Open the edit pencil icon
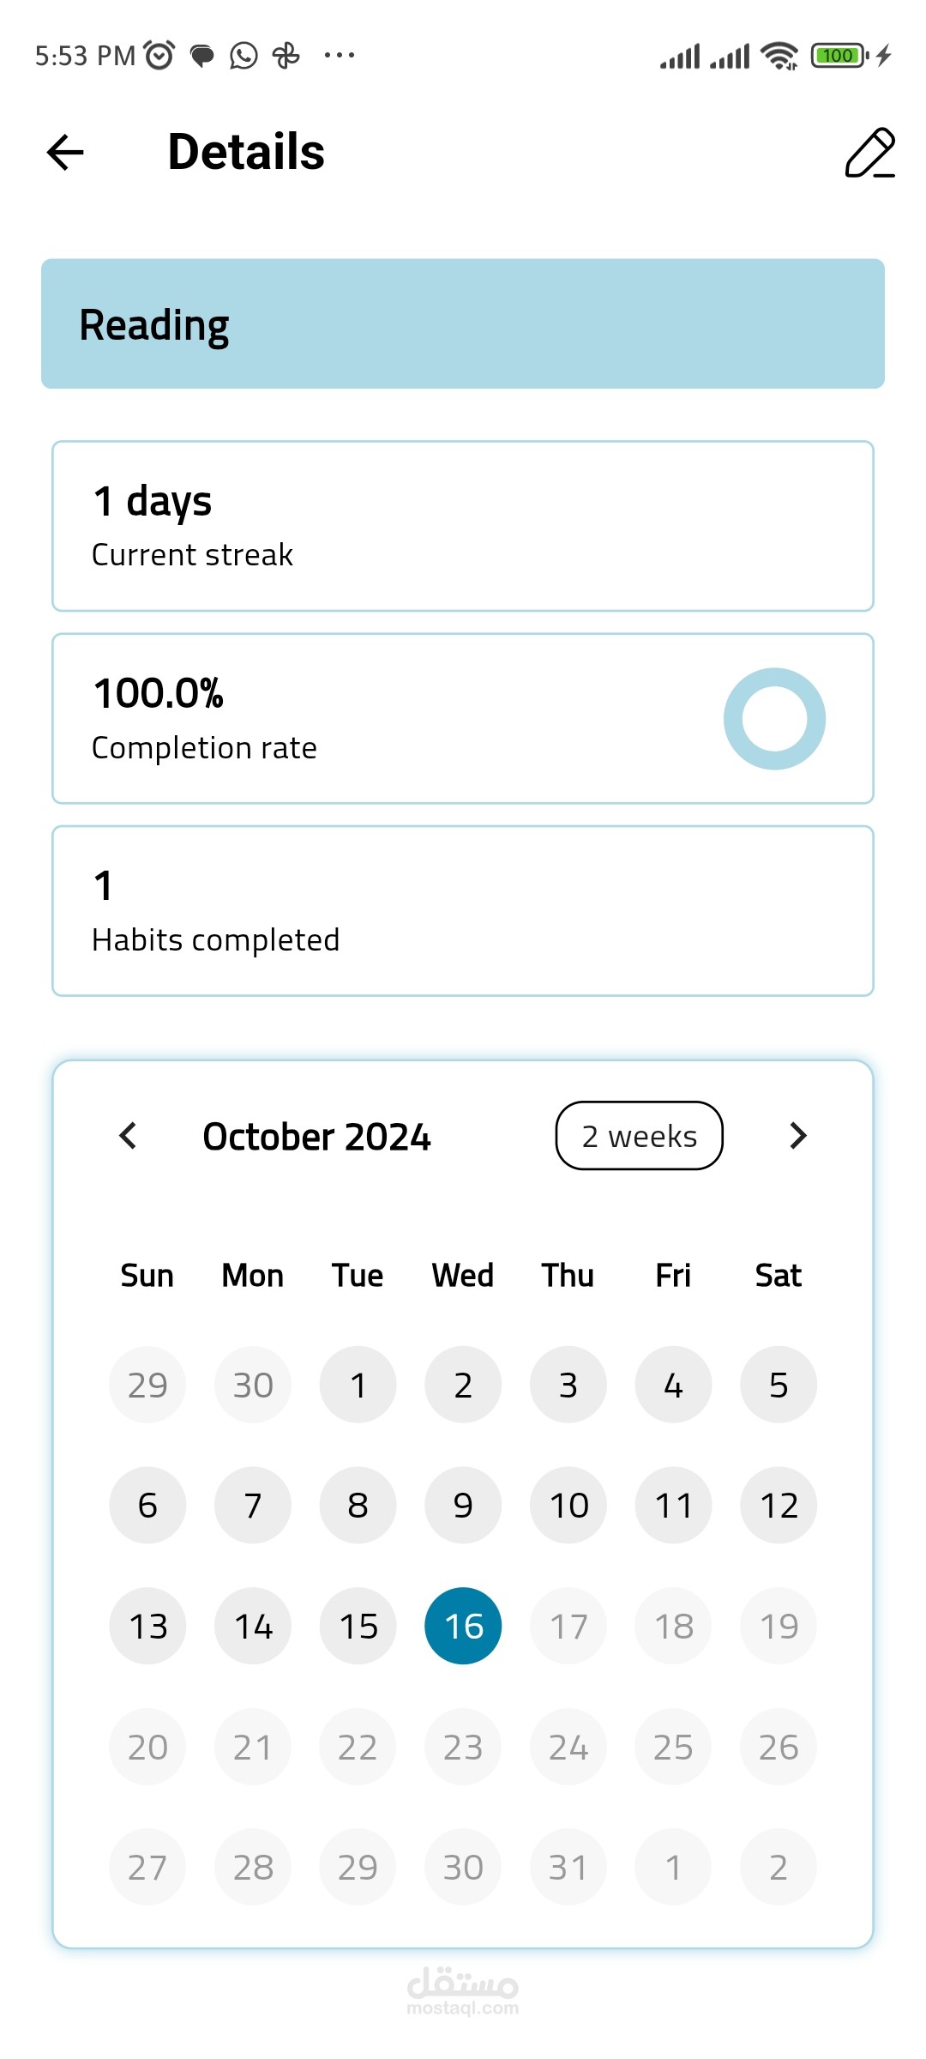 (x=869, y=153)
